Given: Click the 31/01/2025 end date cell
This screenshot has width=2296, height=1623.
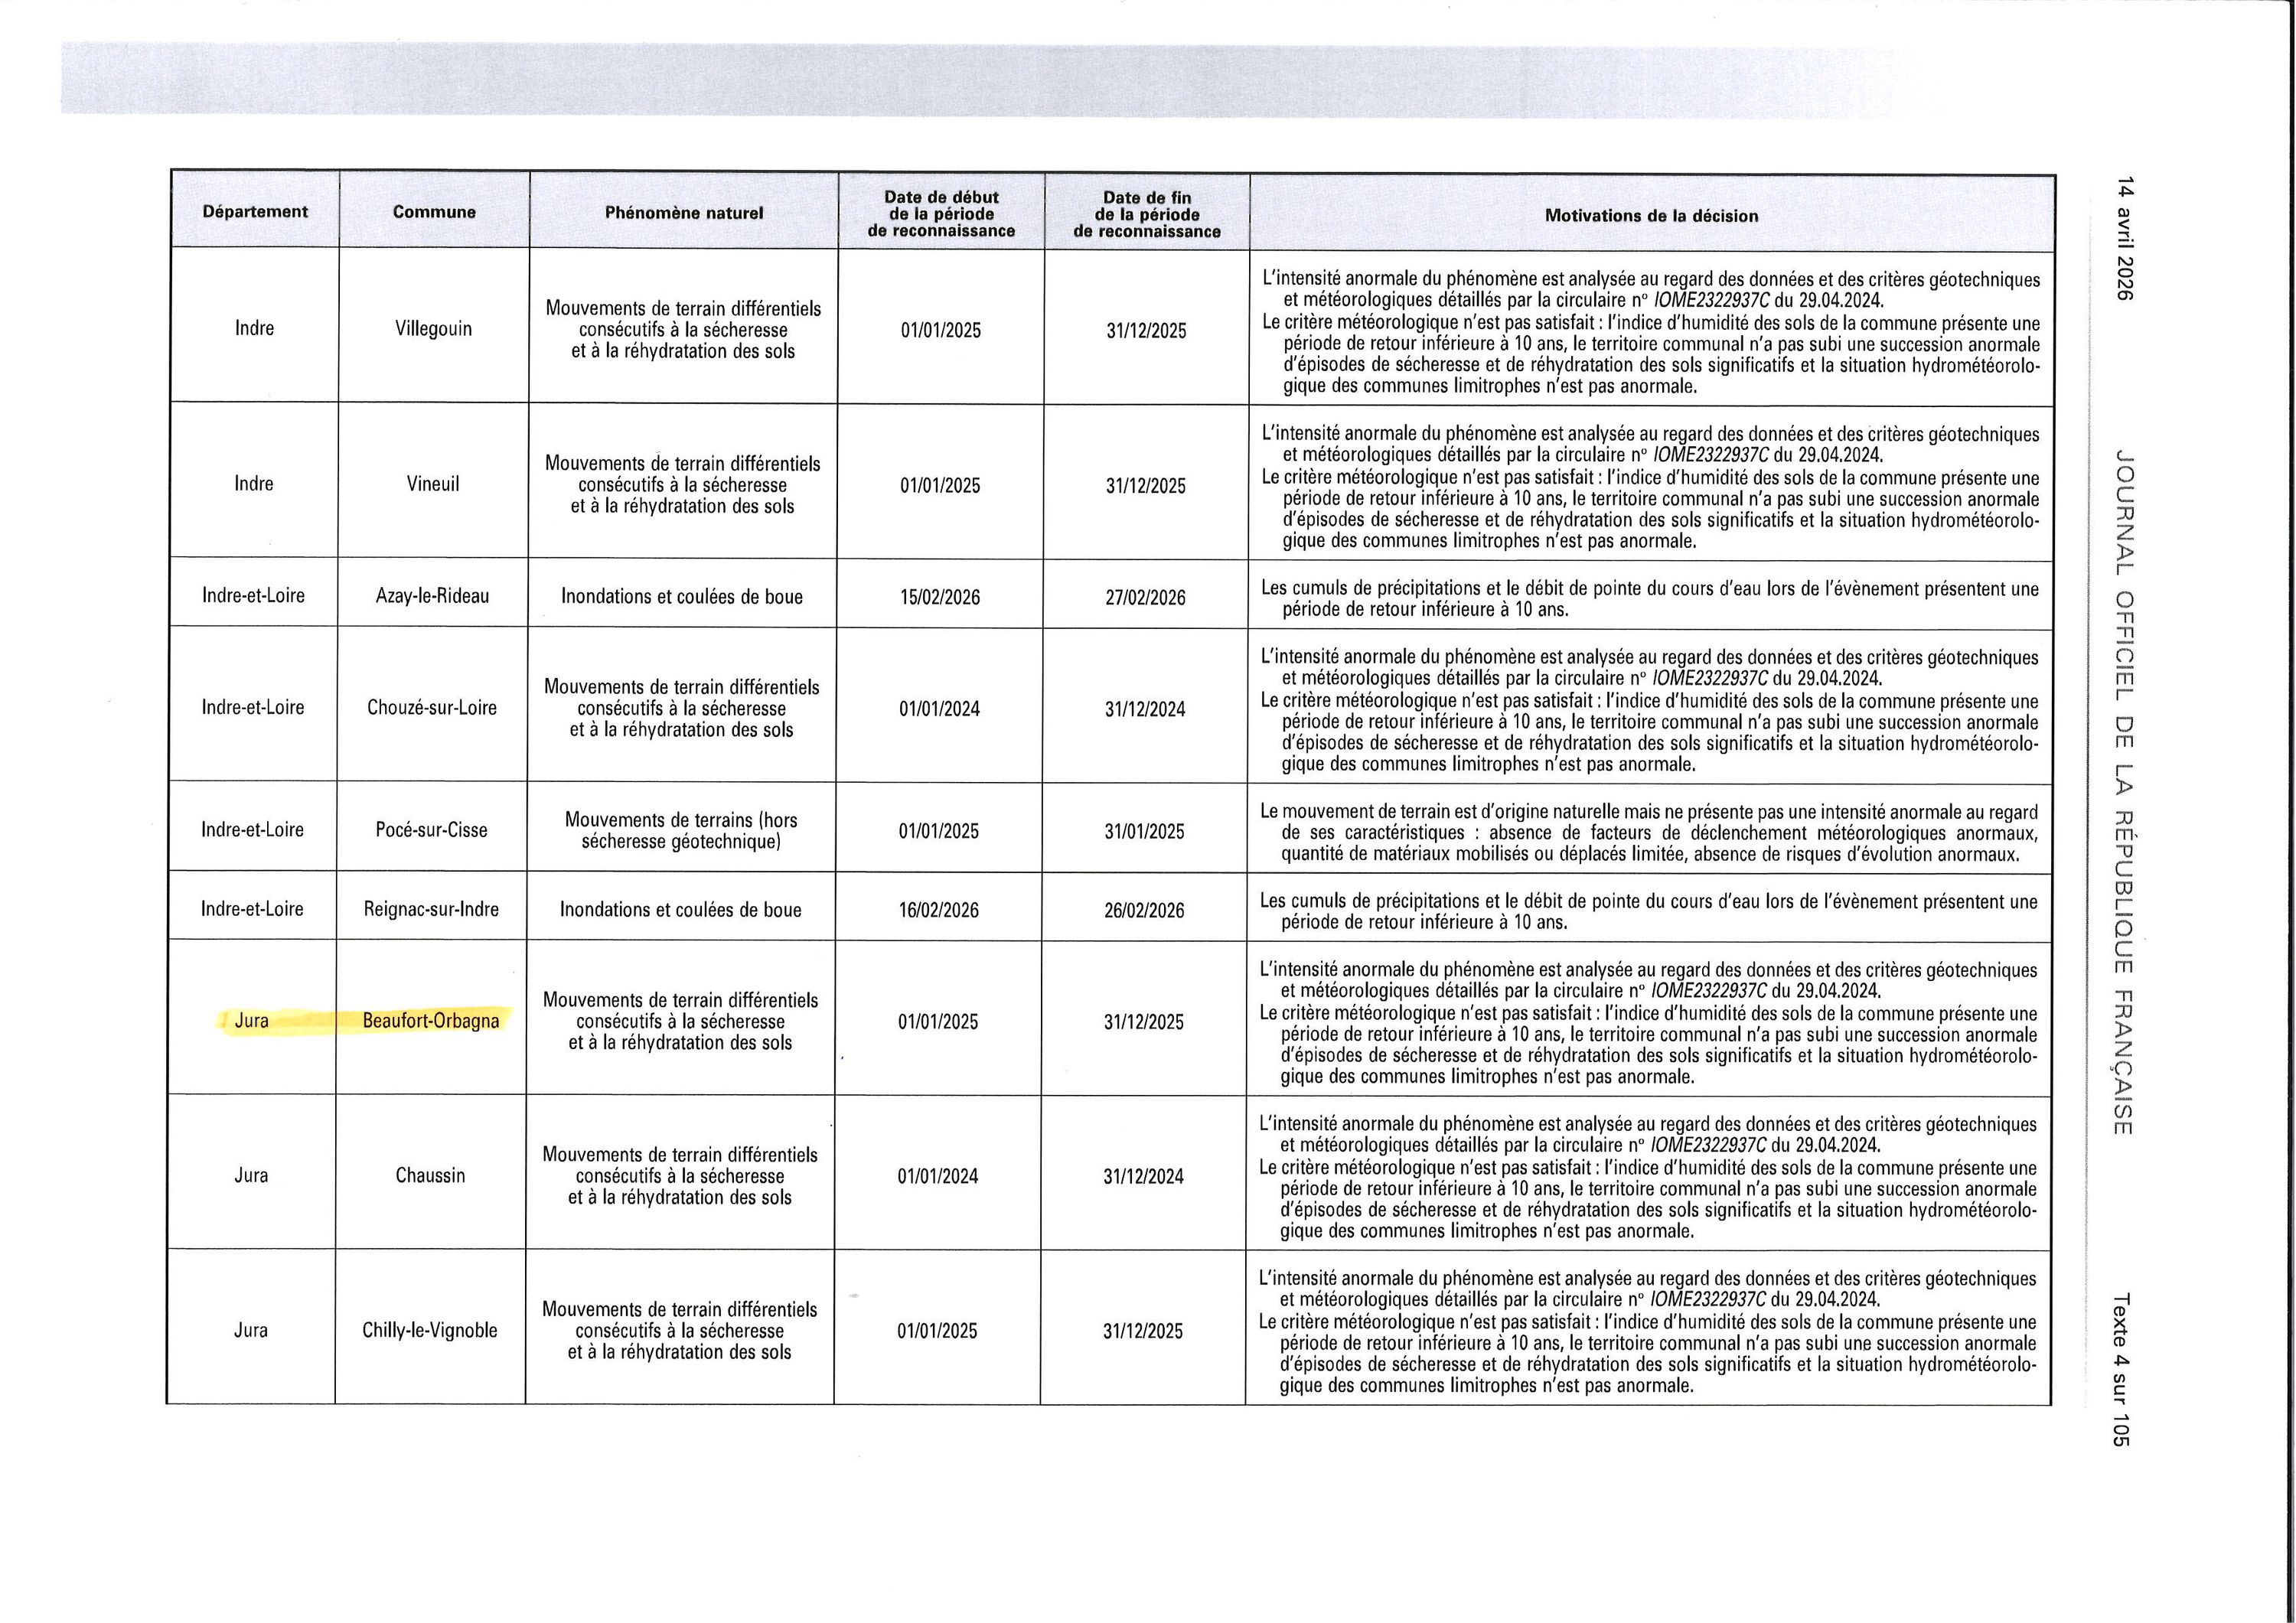Looking at the screenshot, I should click(1144, 831).
